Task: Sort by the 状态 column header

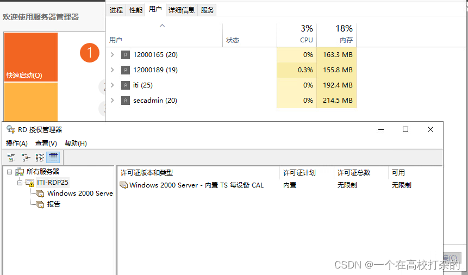Action: (250, 35)
